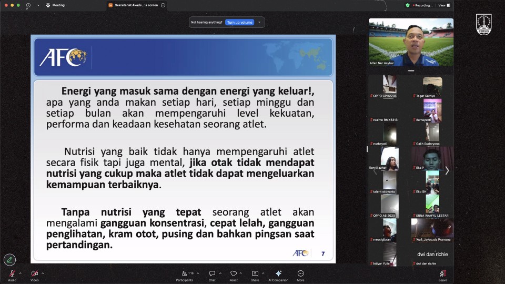Expand share options arrow

[x=263, y=273]
